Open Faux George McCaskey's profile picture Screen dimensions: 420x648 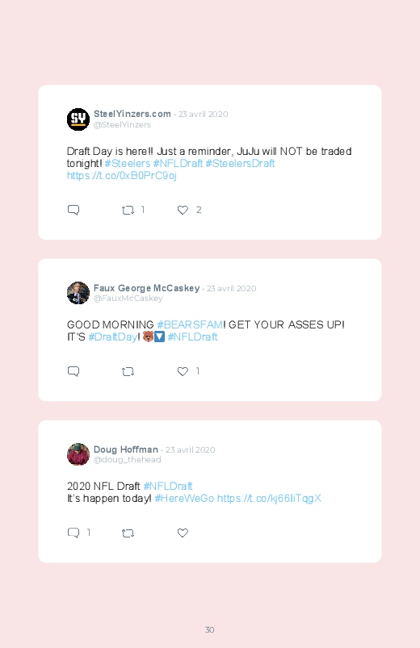[78, 293]
